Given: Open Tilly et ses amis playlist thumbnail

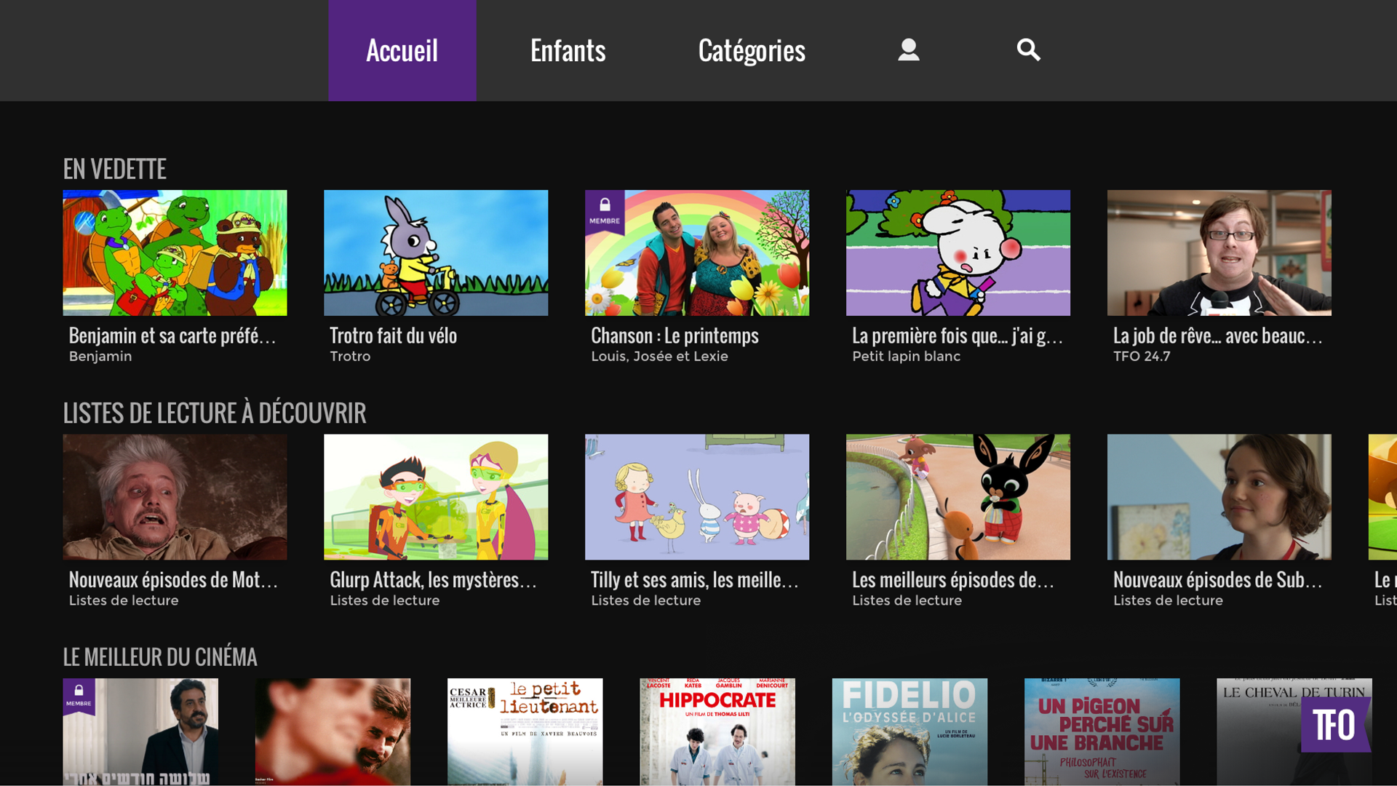Looking at the screenshot, I should point(697,497).
